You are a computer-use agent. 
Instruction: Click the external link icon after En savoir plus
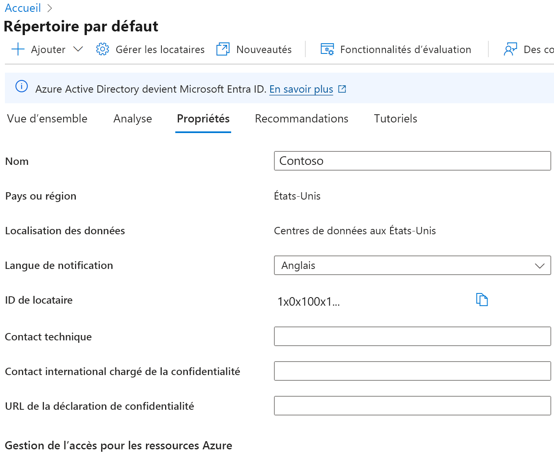tap(342, 89)
